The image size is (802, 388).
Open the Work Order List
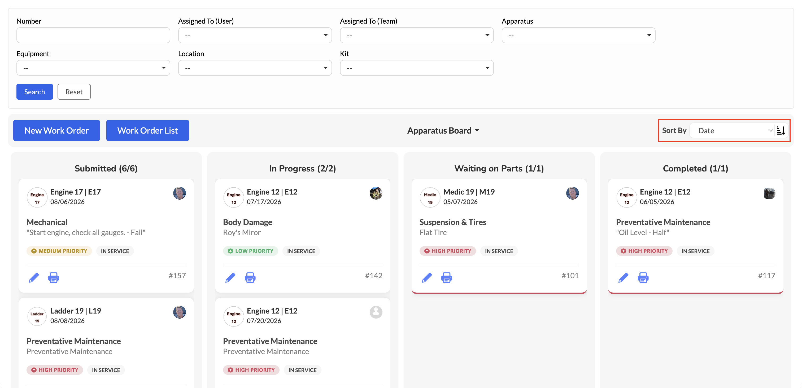[x=147, y=130]
